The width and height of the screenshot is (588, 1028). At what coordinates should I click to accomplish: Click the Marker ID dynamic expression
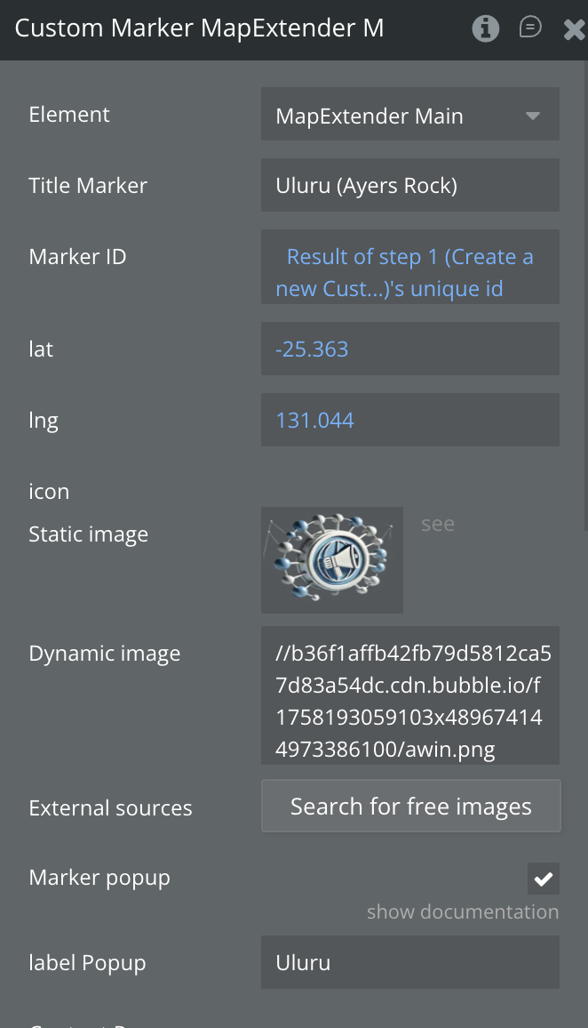(x=409, y=272)
